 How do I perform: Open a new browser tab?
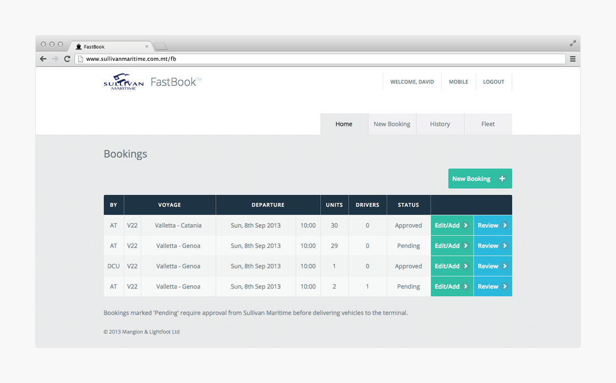coord(161,47)
